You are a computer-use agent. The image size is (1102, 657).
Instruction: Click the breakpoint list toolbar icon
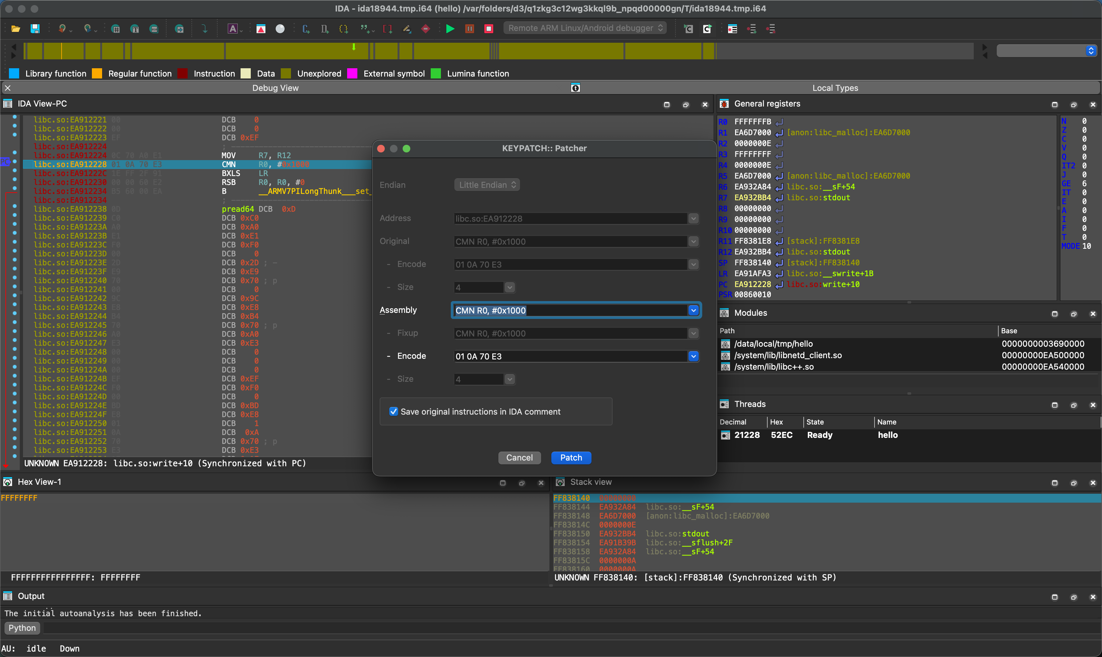click(x=732, y=29)
